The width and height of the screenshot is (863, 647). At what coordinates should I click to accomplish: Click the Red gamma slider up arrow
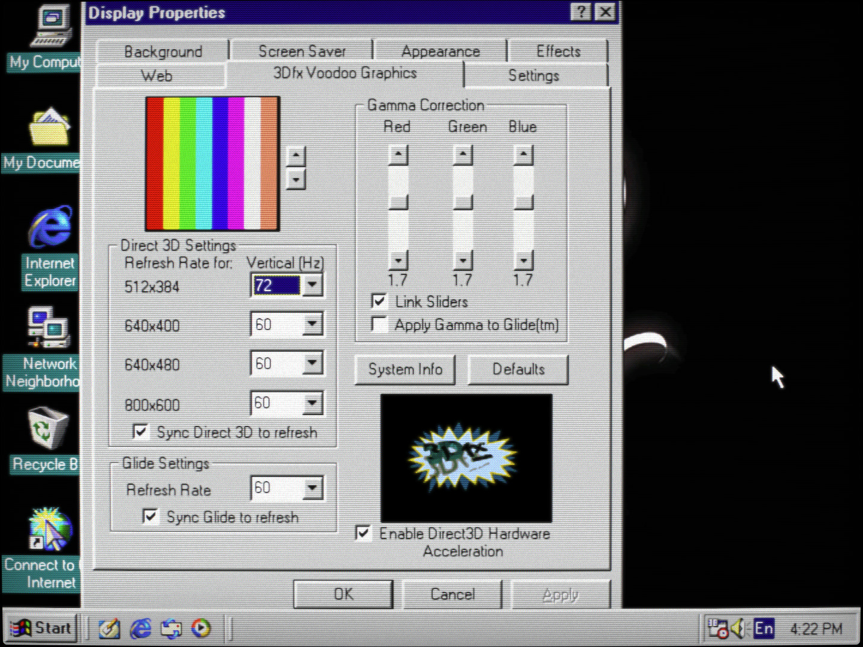398,155
